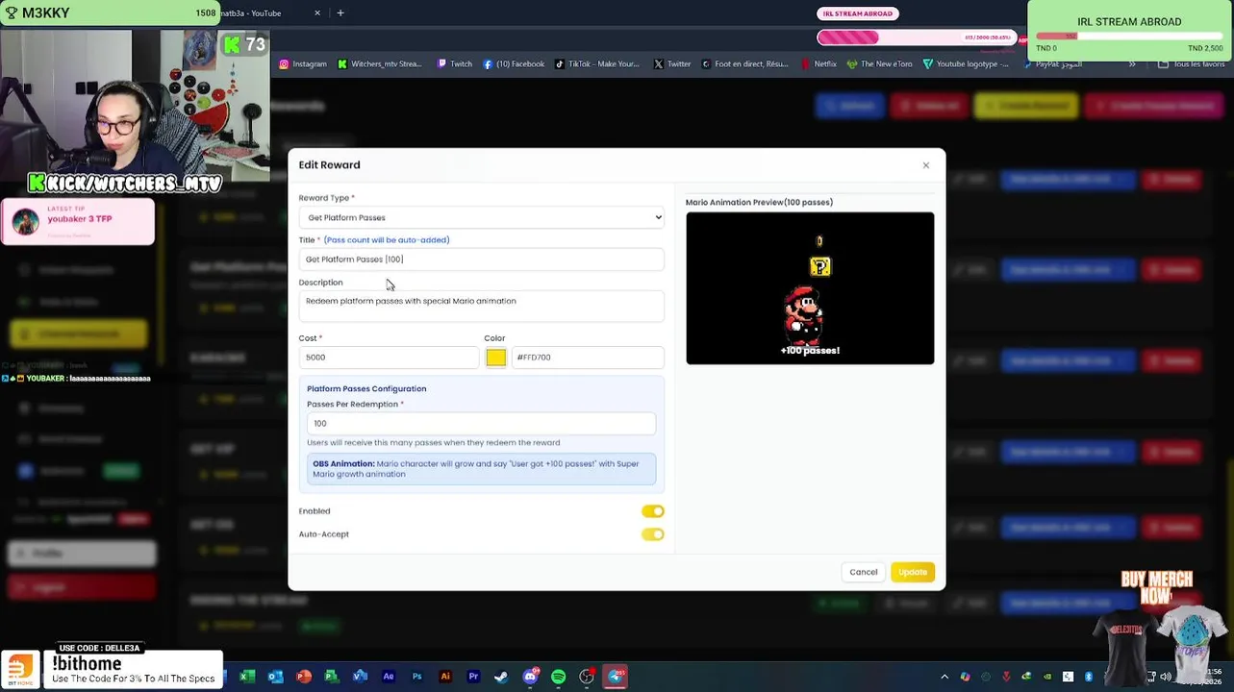This screenshot has height=692, width=1234.
Task: Close the YouTube browser tab
Action: [317, 13]
